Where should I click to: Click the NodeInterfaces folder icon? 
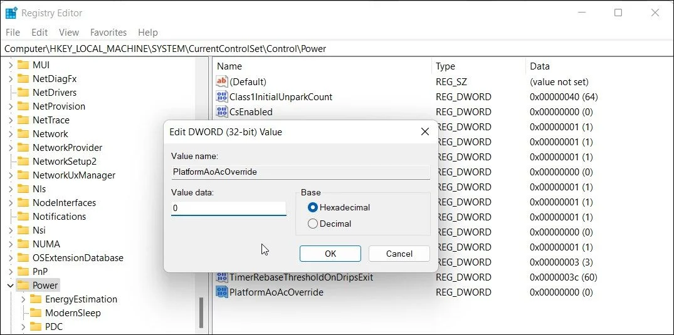(x=23, y=203)
